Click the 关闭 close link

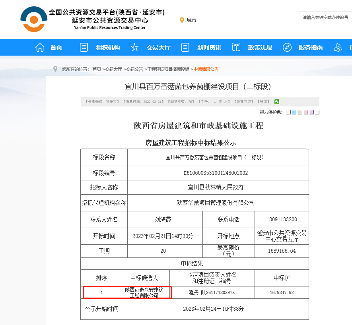click(263, 102)
